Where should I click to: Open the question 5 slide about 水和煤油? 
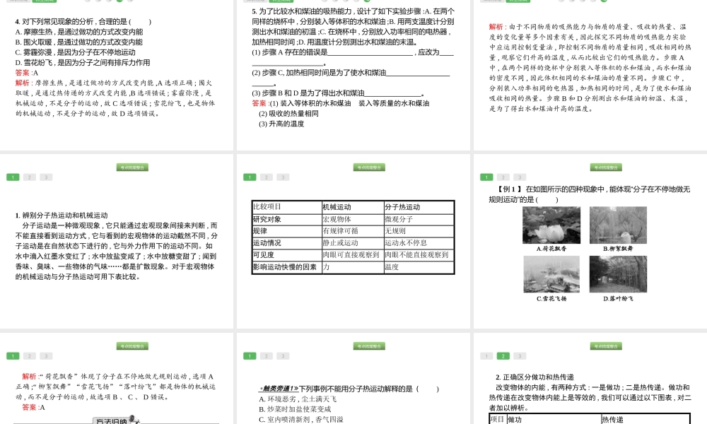tap(353, 71)
